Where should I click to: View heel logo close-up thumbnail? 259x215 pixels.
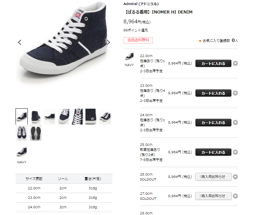point(91,116)
